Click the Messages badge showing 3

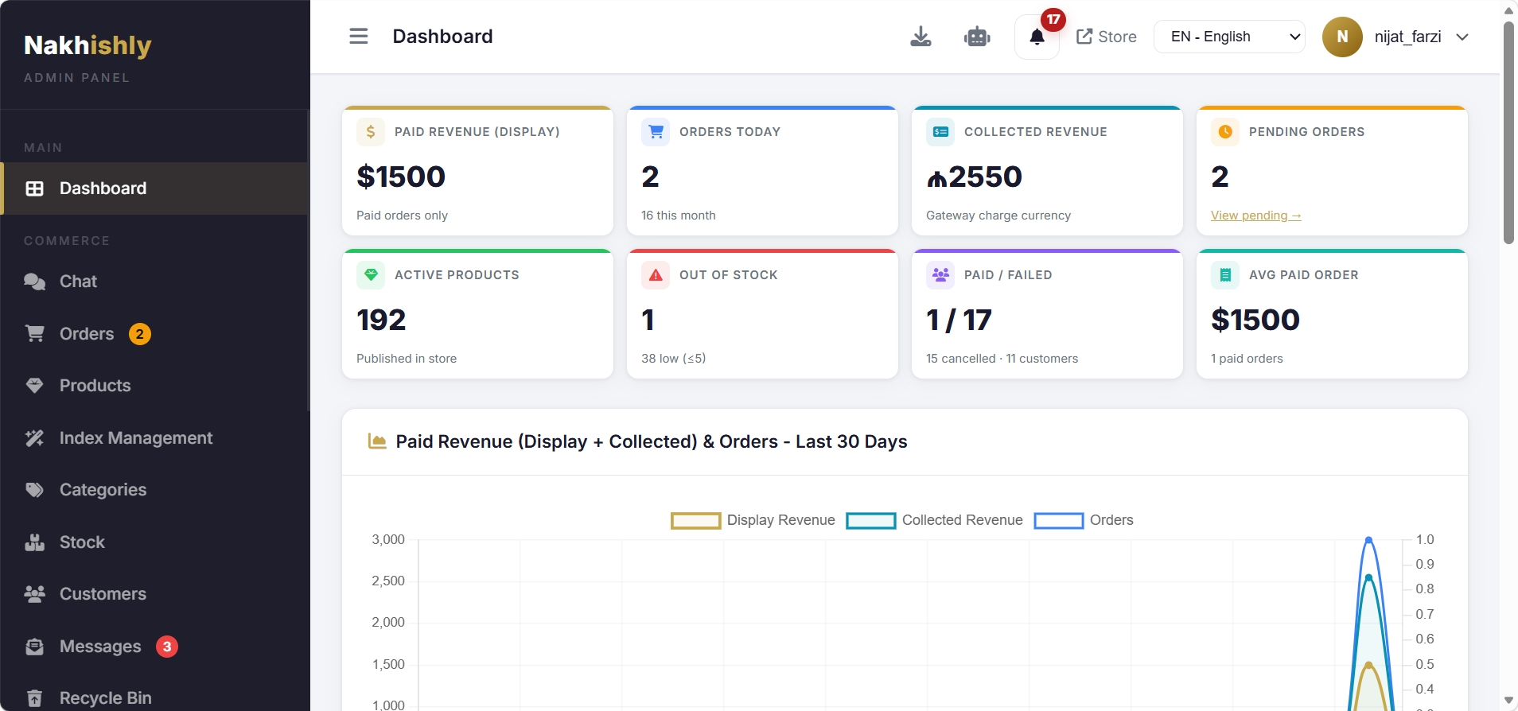(x=167, y=647)
